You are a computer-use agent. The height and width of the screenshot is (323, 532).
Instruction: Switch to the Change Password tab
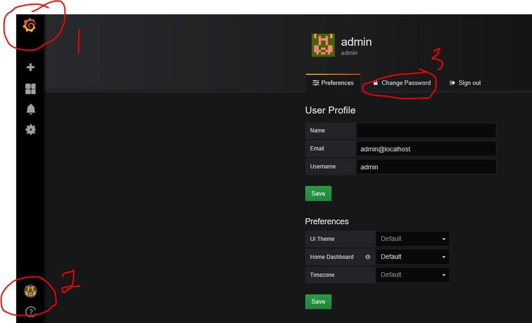[402, 83]
